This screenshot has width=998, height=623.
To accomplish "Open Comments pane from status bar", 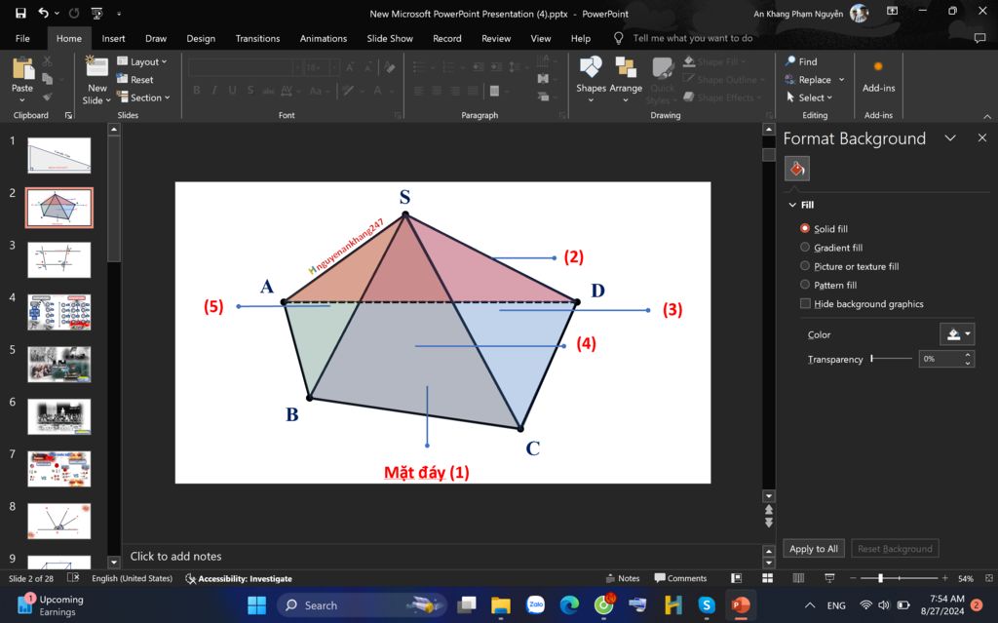I will click(x=680, y=578).
